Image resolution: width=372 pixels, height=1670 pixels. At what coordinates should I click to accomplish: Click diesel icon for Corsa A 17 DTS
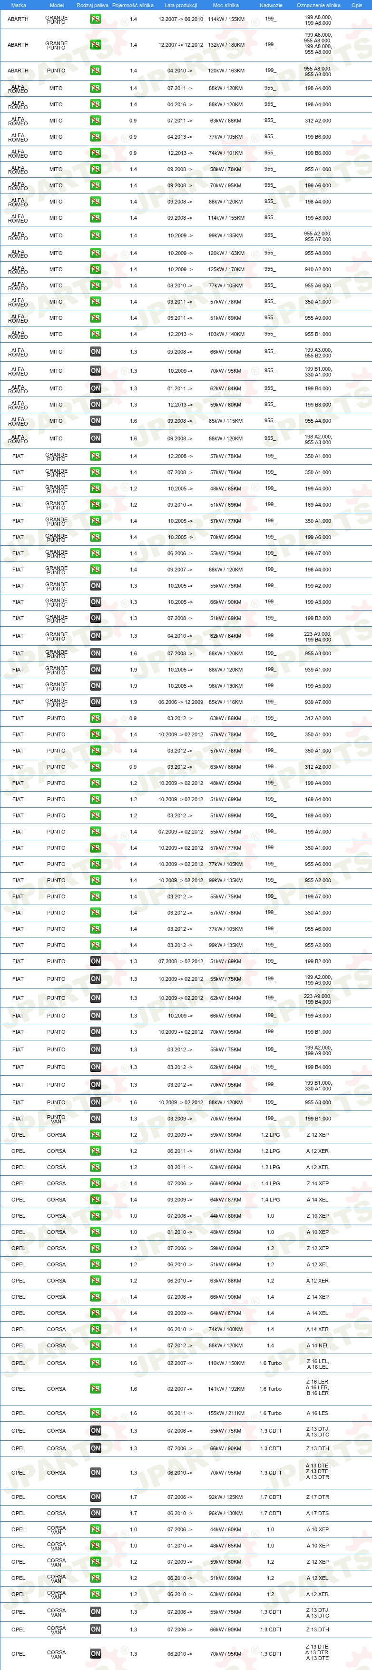click(95, 1513)
